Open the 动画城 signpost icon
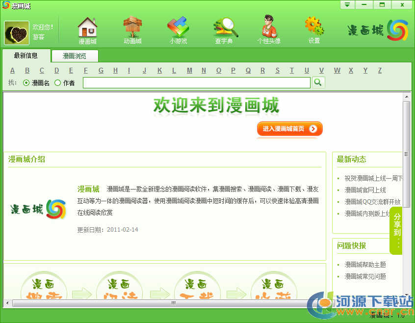 132,30
